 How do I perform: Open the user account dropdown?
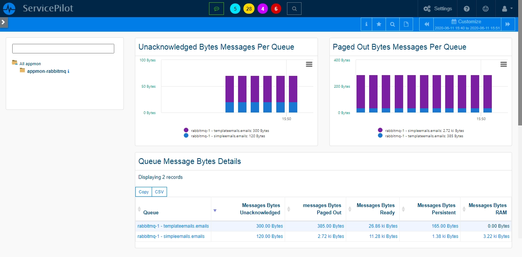[x=507, y=8]
